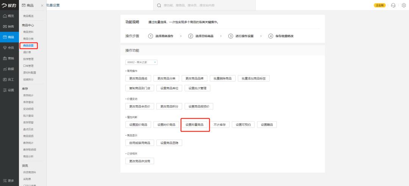Viewport: 409px width, 186px height.
Task: Open 商品分类 in the submenu
Action: pyautogui.click(x=28, y=39)
